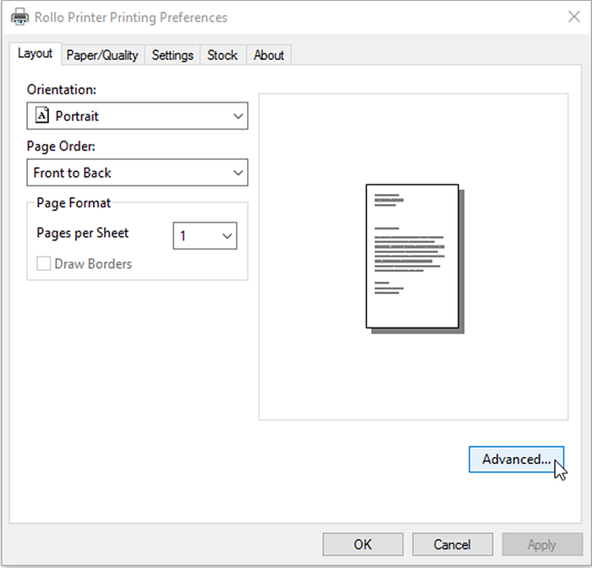Show the About tab

coord(268,55)
